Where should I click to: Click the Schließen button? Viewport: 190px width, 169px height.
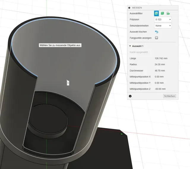(170, 96)
